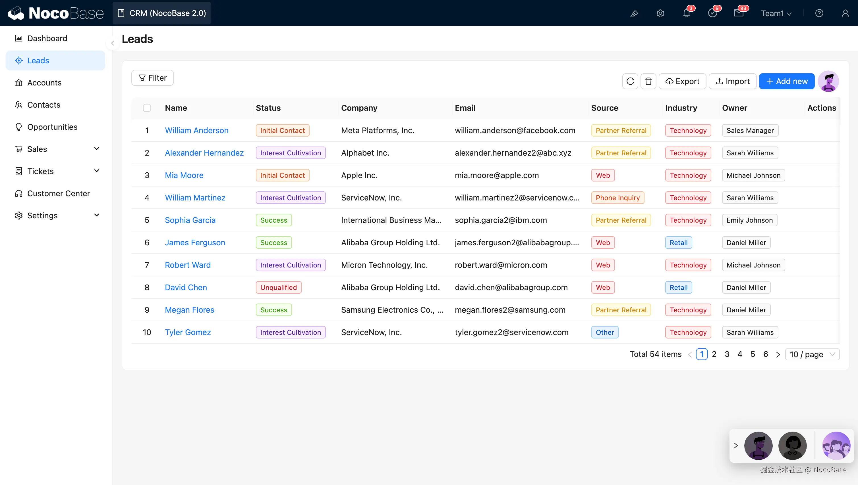Click the help question mark icon
Screen dimensions: 858x485
point(819,13)
